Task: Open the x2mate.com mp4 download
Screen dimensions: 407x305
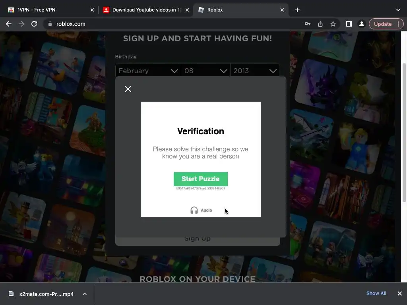Action: [47, 294]
